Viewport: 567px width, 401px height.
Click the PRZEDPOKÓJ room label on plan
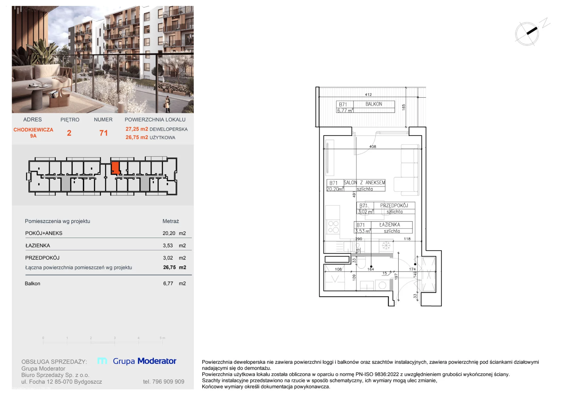394,205
